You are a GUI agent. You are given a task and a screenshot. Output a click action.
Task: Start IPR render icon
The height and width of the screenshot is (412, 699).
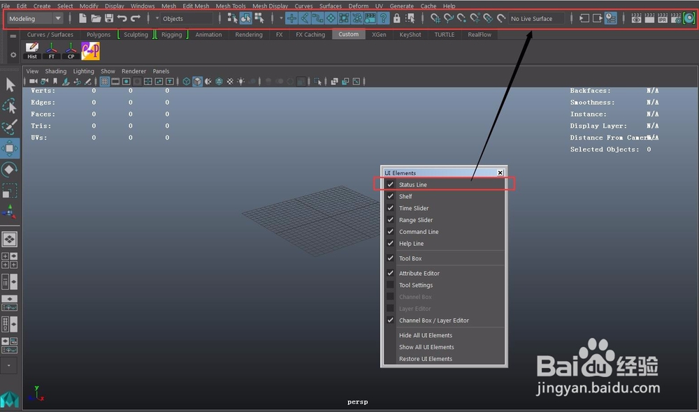663,18
